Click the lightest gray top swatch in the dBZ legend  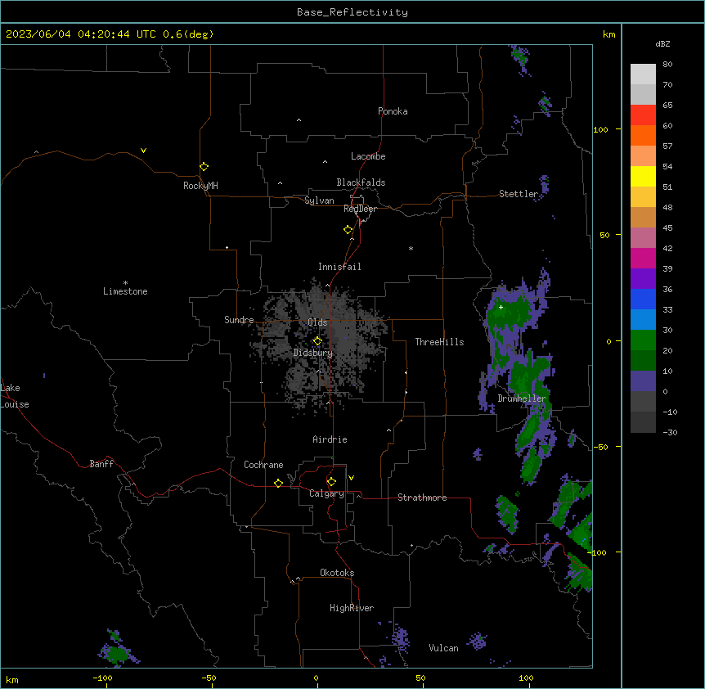coord(643,74)
